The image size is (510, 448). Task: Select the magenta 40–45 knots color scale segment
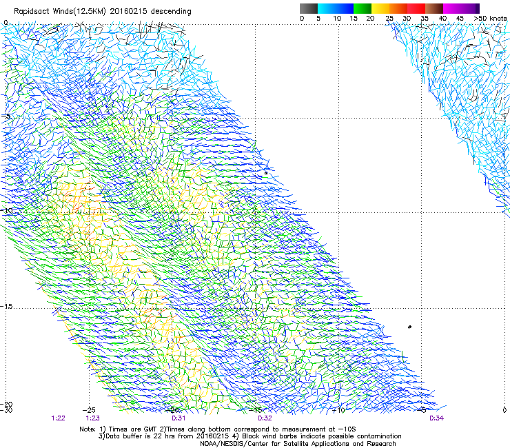pos(452,8)
